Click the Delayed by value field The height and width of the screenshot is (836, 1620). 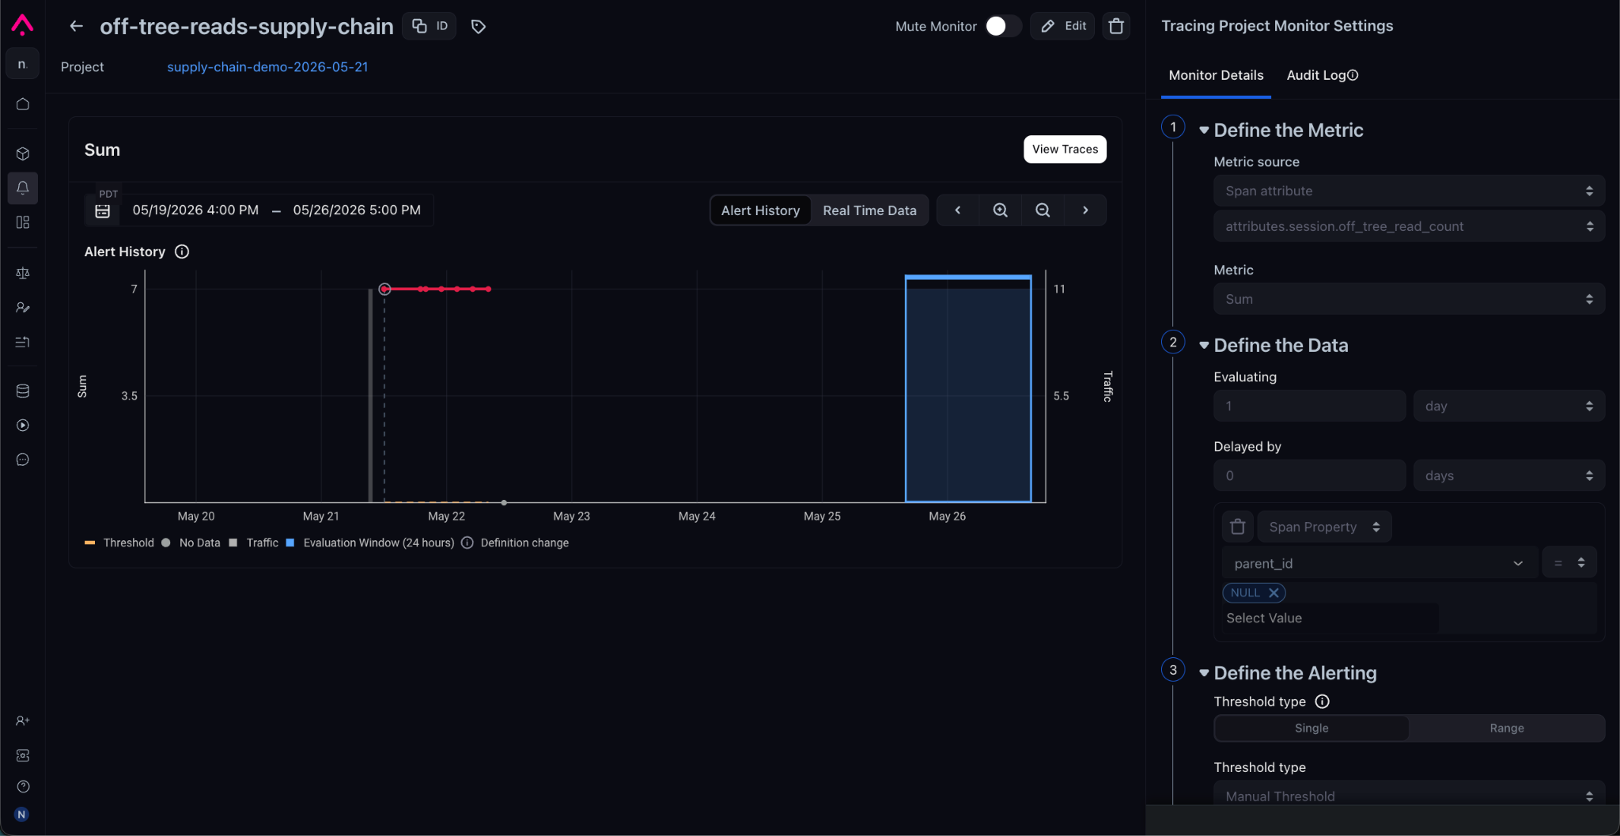point(1309,475)
